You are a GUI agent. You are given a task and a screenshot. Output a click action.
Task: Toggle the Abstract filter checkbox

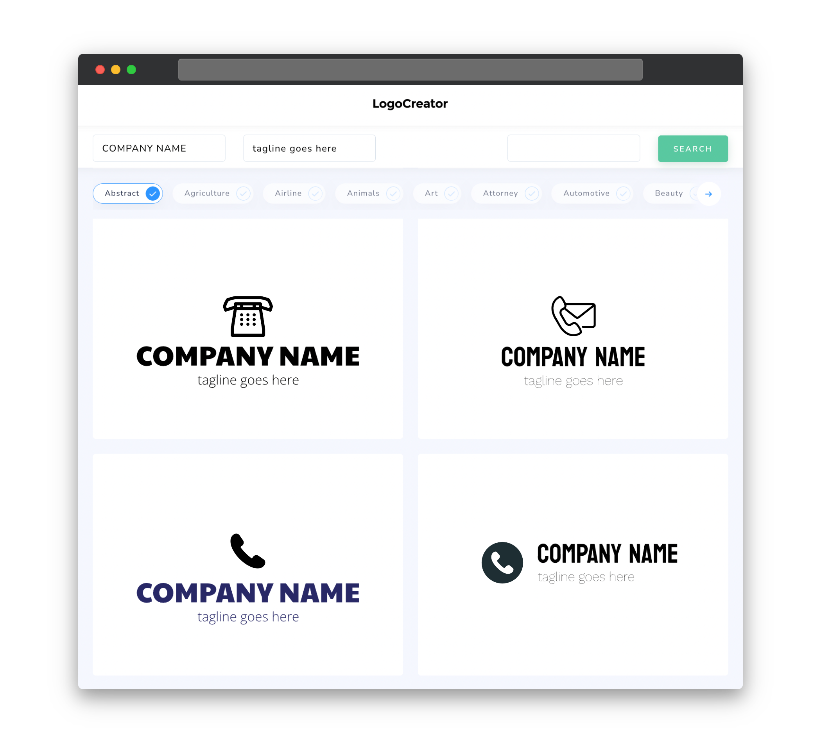(x=152, y=193)
